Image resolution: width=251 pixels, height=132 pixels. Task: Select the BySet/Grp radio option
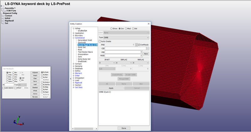coord(42,85)
